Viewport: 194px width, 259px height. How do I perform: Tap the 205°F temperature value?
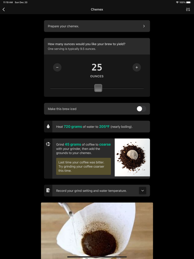pos(104,127)
